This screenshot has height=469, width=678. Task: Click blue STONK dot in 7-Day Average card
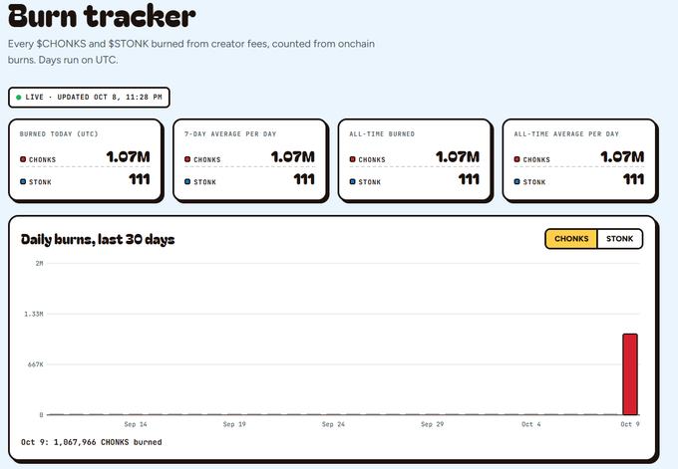(187, 182)
